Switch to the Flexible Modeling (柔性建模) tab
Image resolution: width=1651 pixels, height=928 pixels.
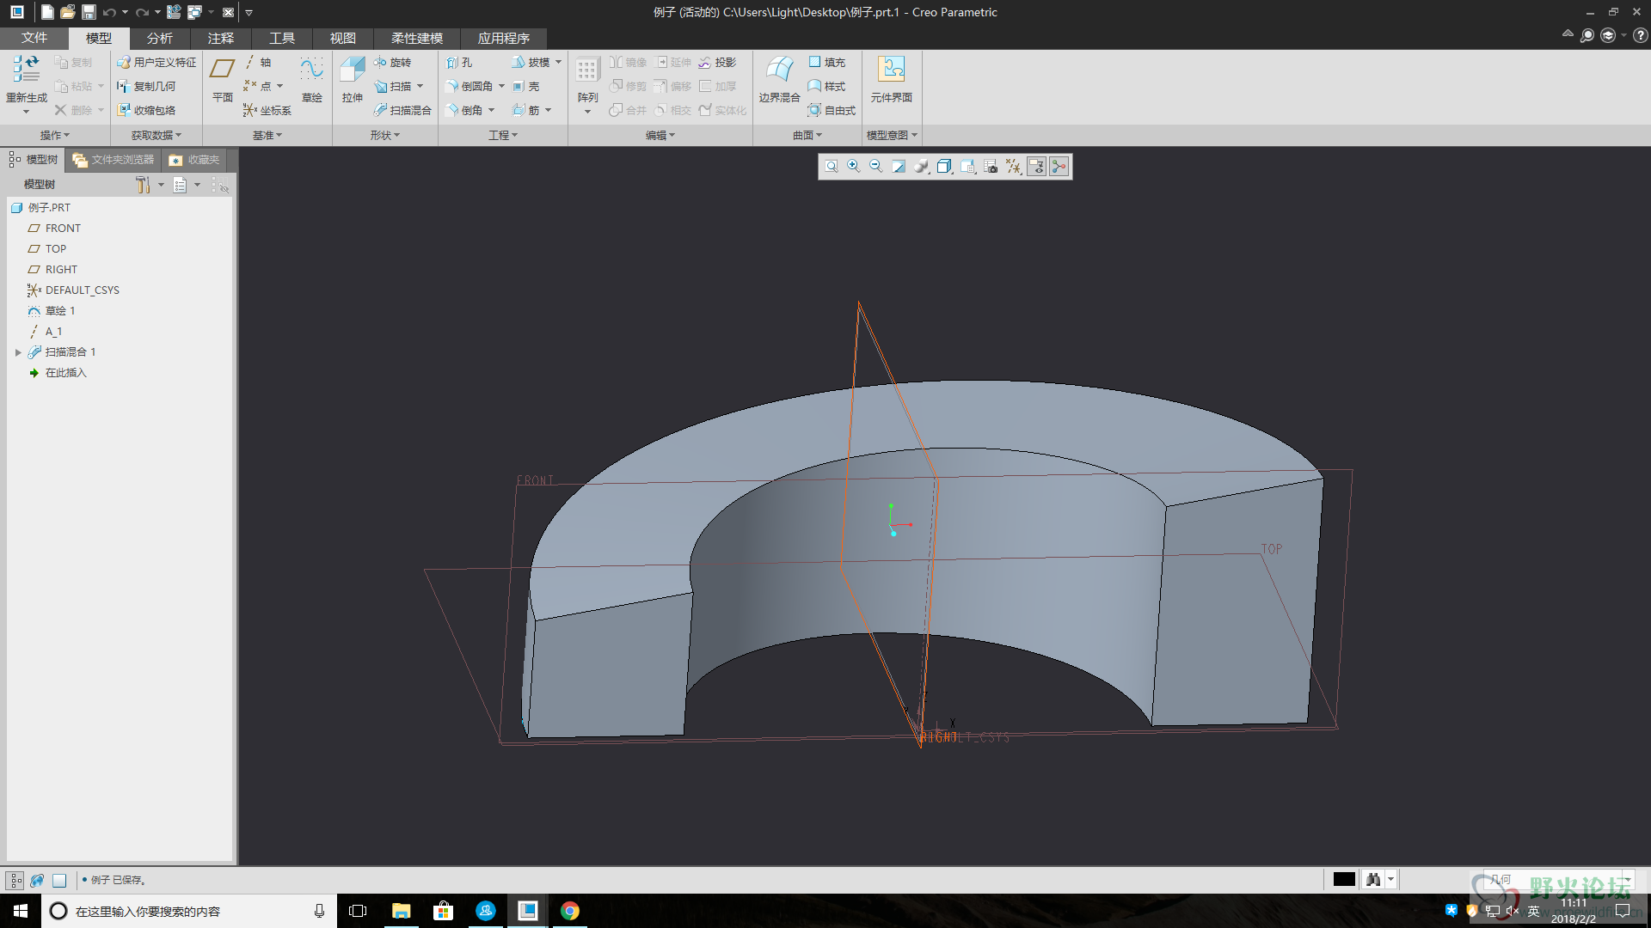click(x=417, y=38)
